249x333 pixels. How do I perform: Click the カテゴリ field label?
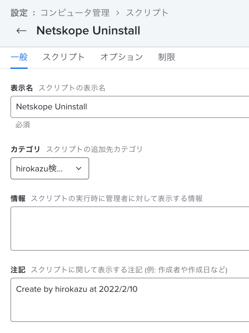[x=25, y=149]
